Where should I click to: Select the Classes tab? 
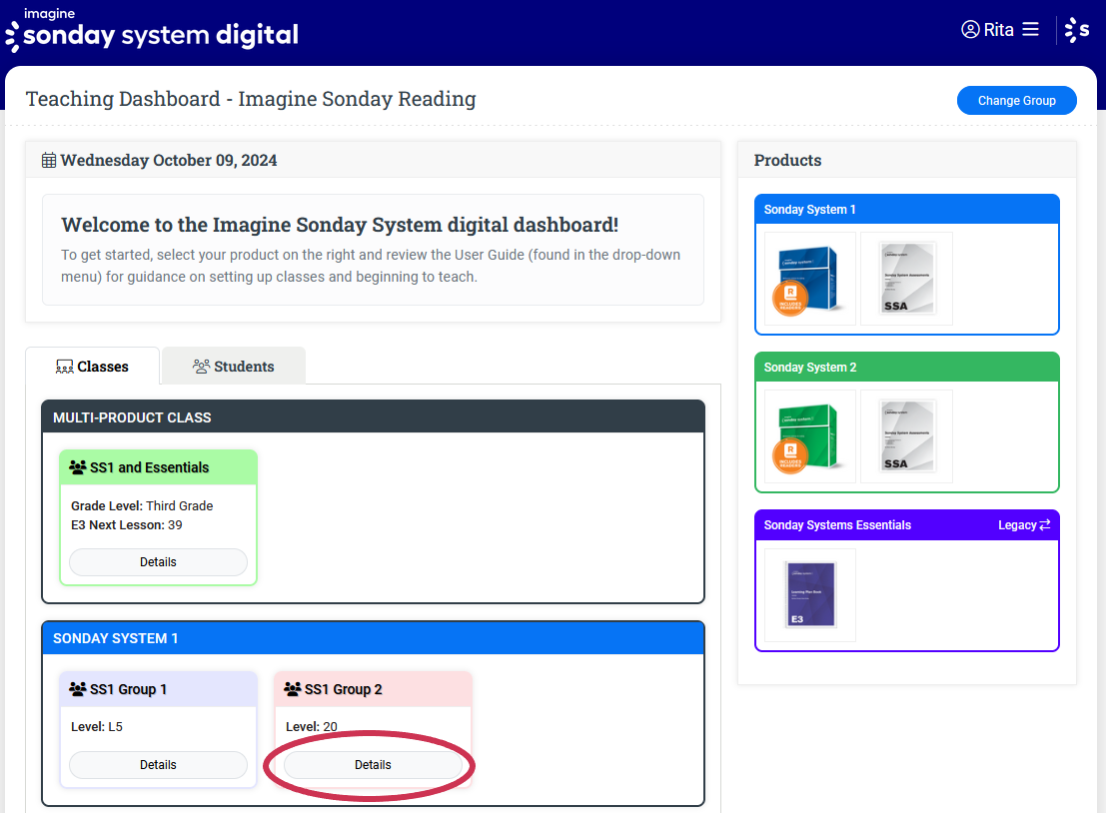[x=92, y=367]
